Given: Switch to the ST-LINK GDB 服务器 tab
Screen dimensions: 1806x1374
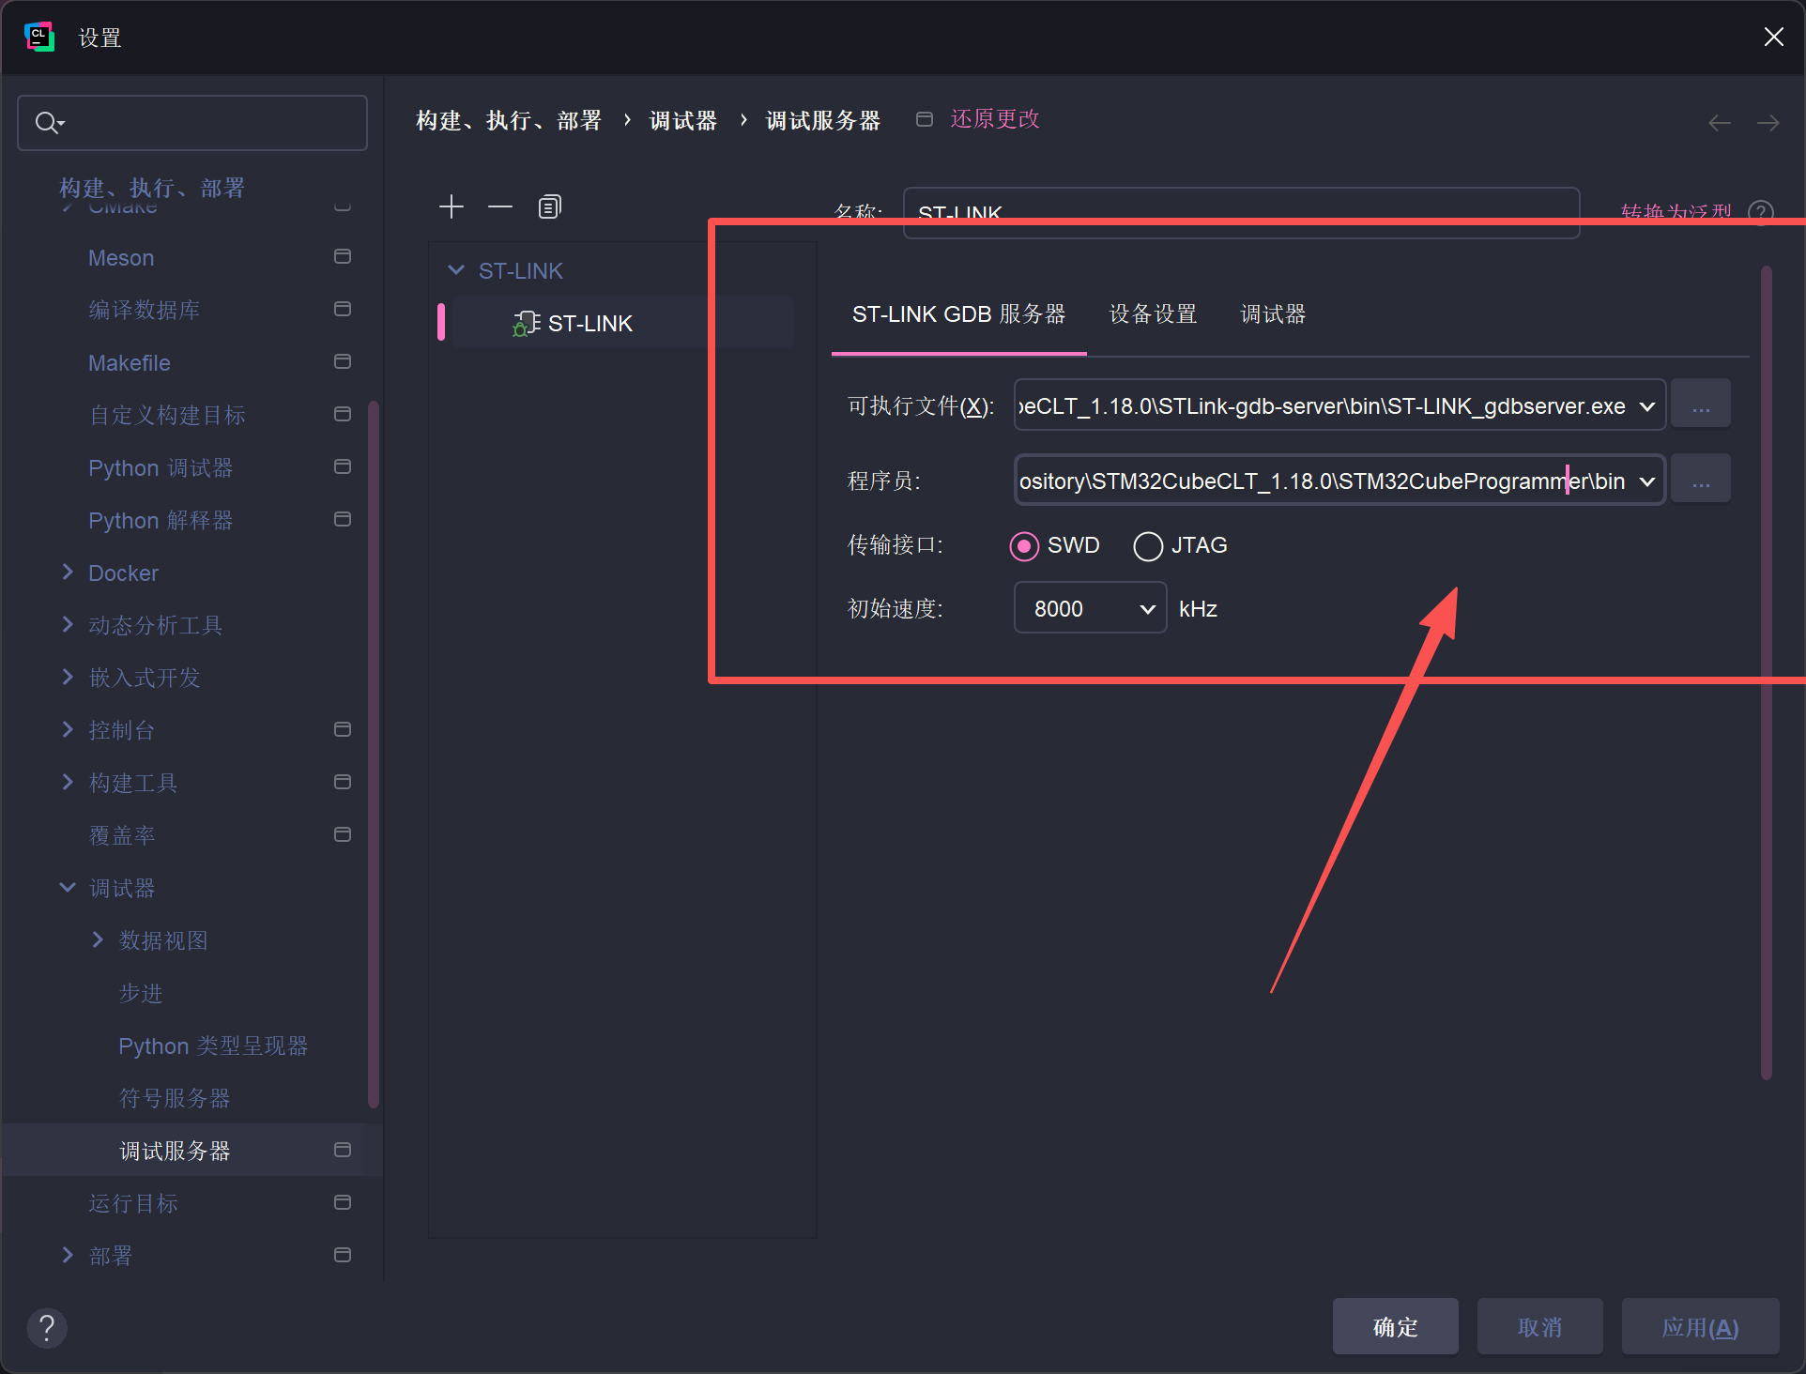Looking at the screenshot, I should [959, 314].
